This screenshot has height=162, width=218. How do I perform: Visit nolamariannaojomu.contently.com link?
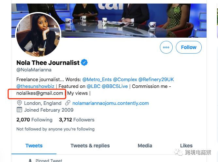111,103
